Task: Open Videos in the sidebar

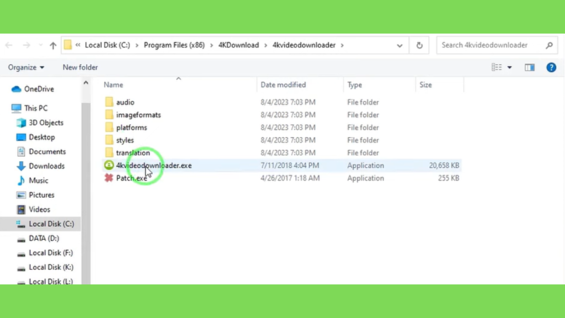Action: (39, 209)
